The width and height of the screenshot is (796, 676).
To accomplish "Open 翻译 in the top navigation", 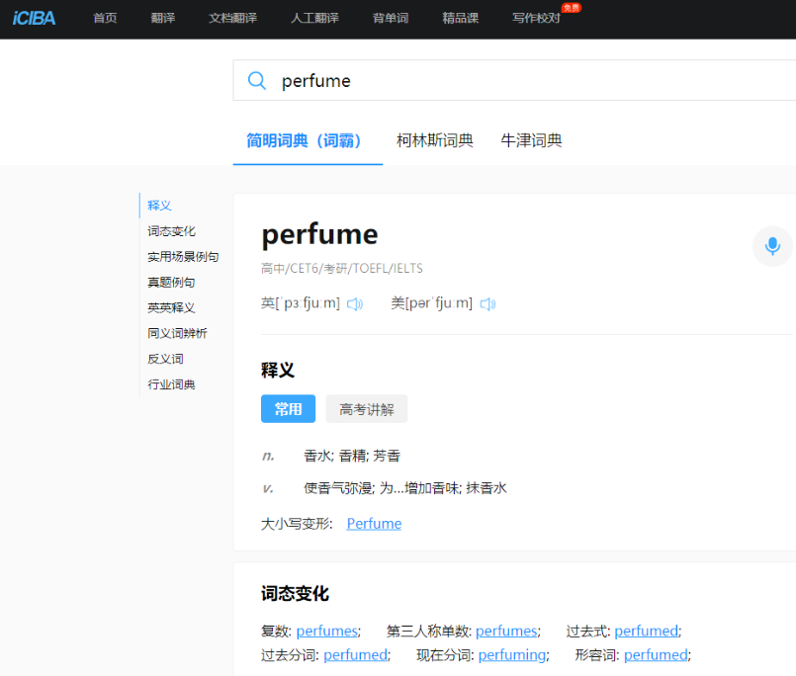I will click(163, 19).
